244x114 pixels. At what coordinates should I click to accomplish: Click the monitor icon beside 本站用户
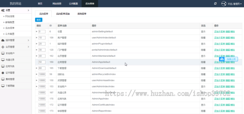tap(3, 53)
